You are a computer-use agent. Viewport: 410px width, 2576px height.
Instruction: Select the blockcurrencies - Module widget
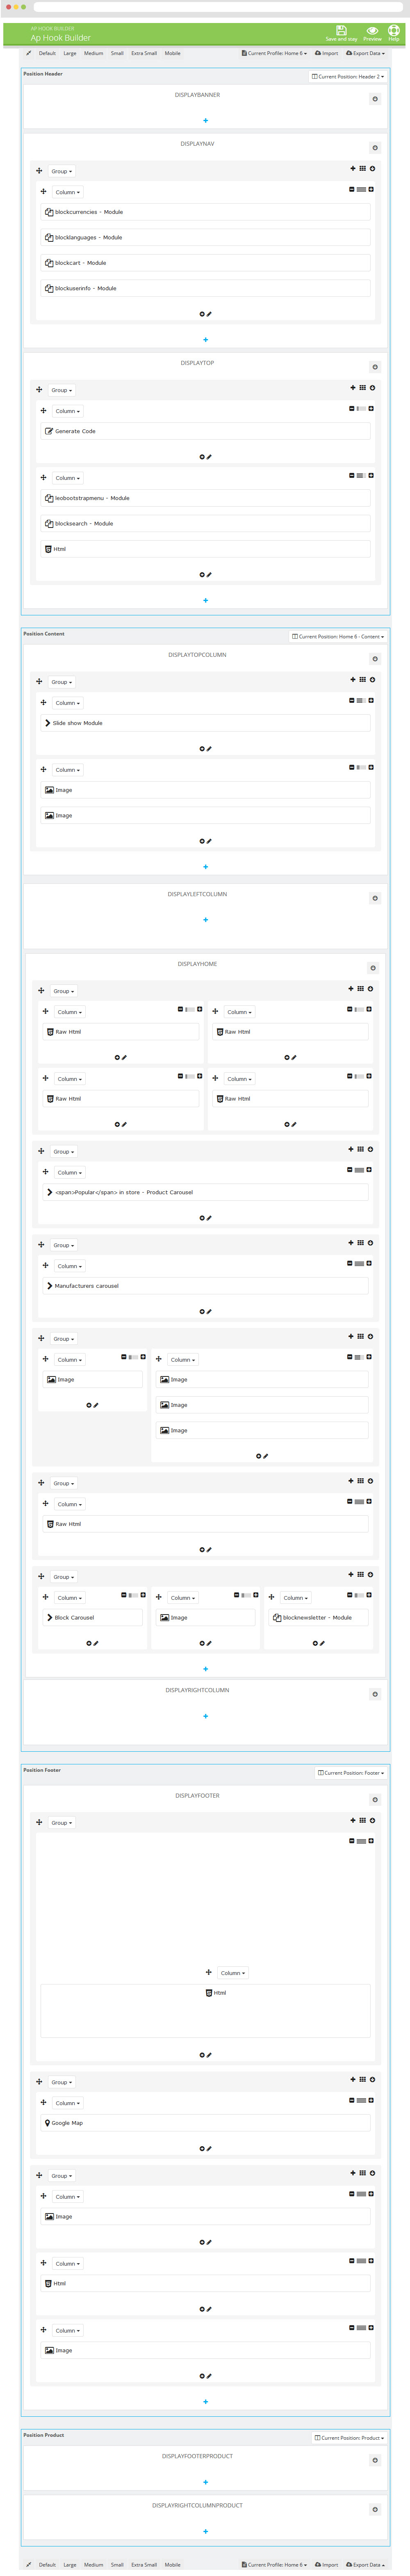205,212
